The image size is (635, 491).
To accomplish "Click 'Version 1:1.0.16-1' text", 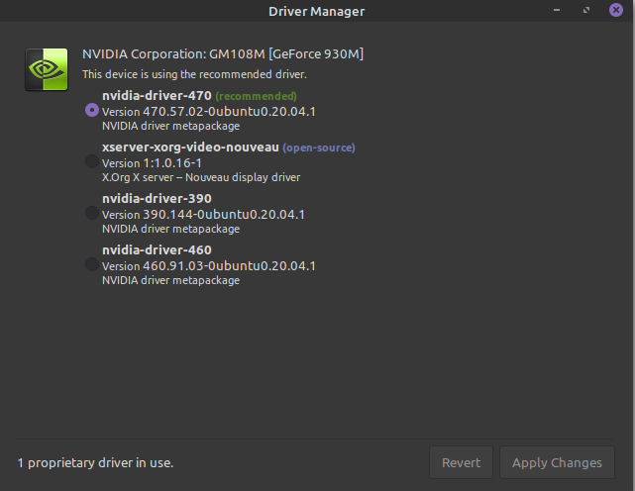I will point(152,163).
